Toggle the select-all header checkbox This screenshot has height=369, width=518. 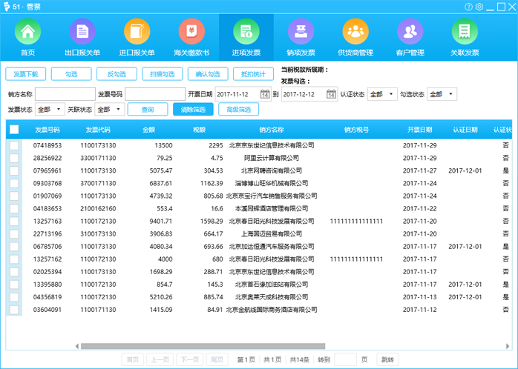[x=14, y=130]
